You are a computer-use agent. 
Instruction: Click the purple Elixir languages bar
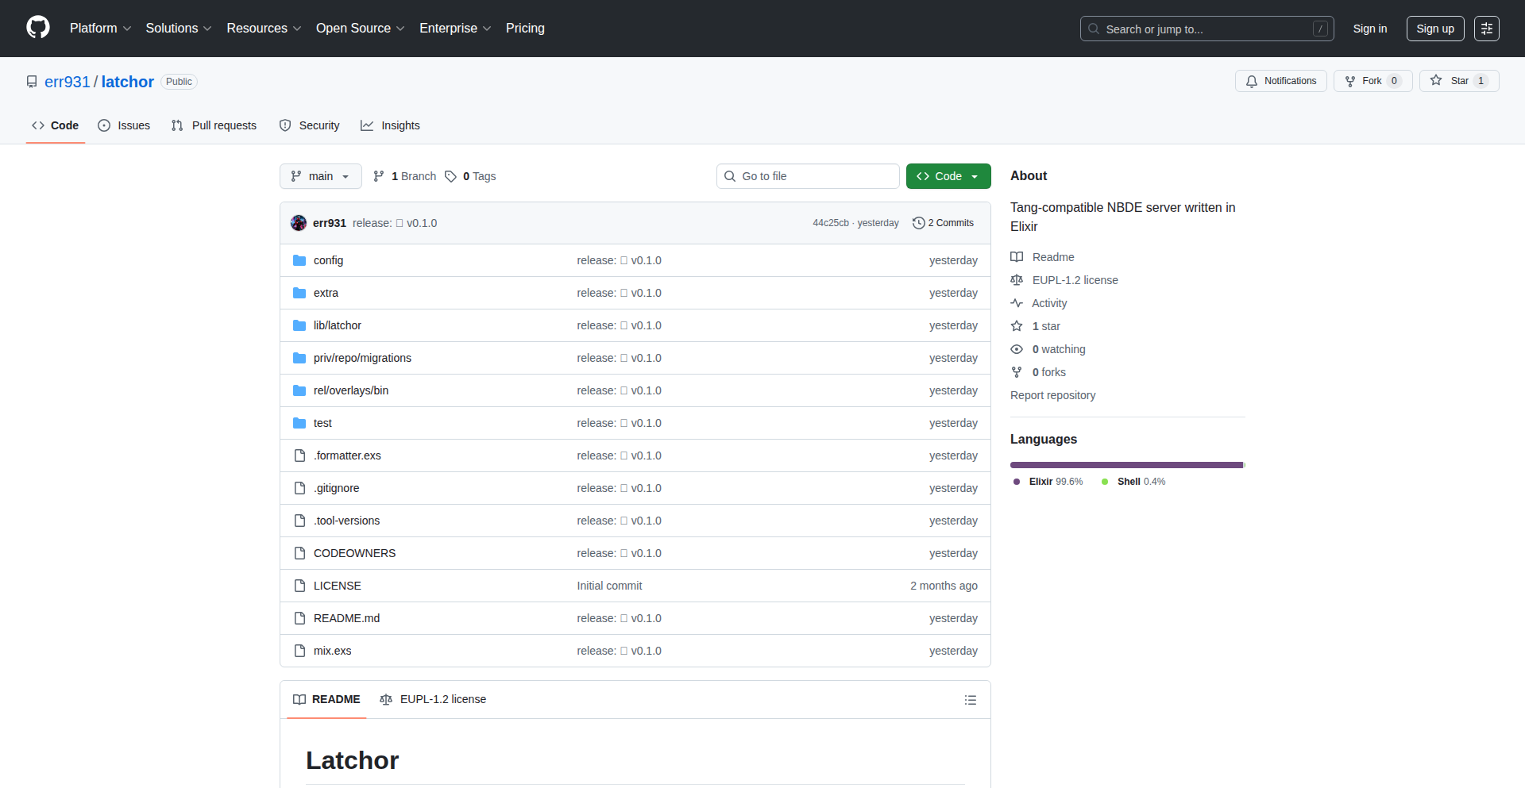tap(1126, 465)
